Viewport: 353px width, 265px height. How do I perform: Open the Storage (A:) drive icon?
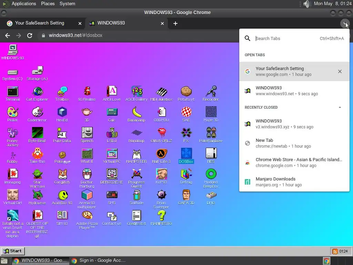click(x=37, y=73)
